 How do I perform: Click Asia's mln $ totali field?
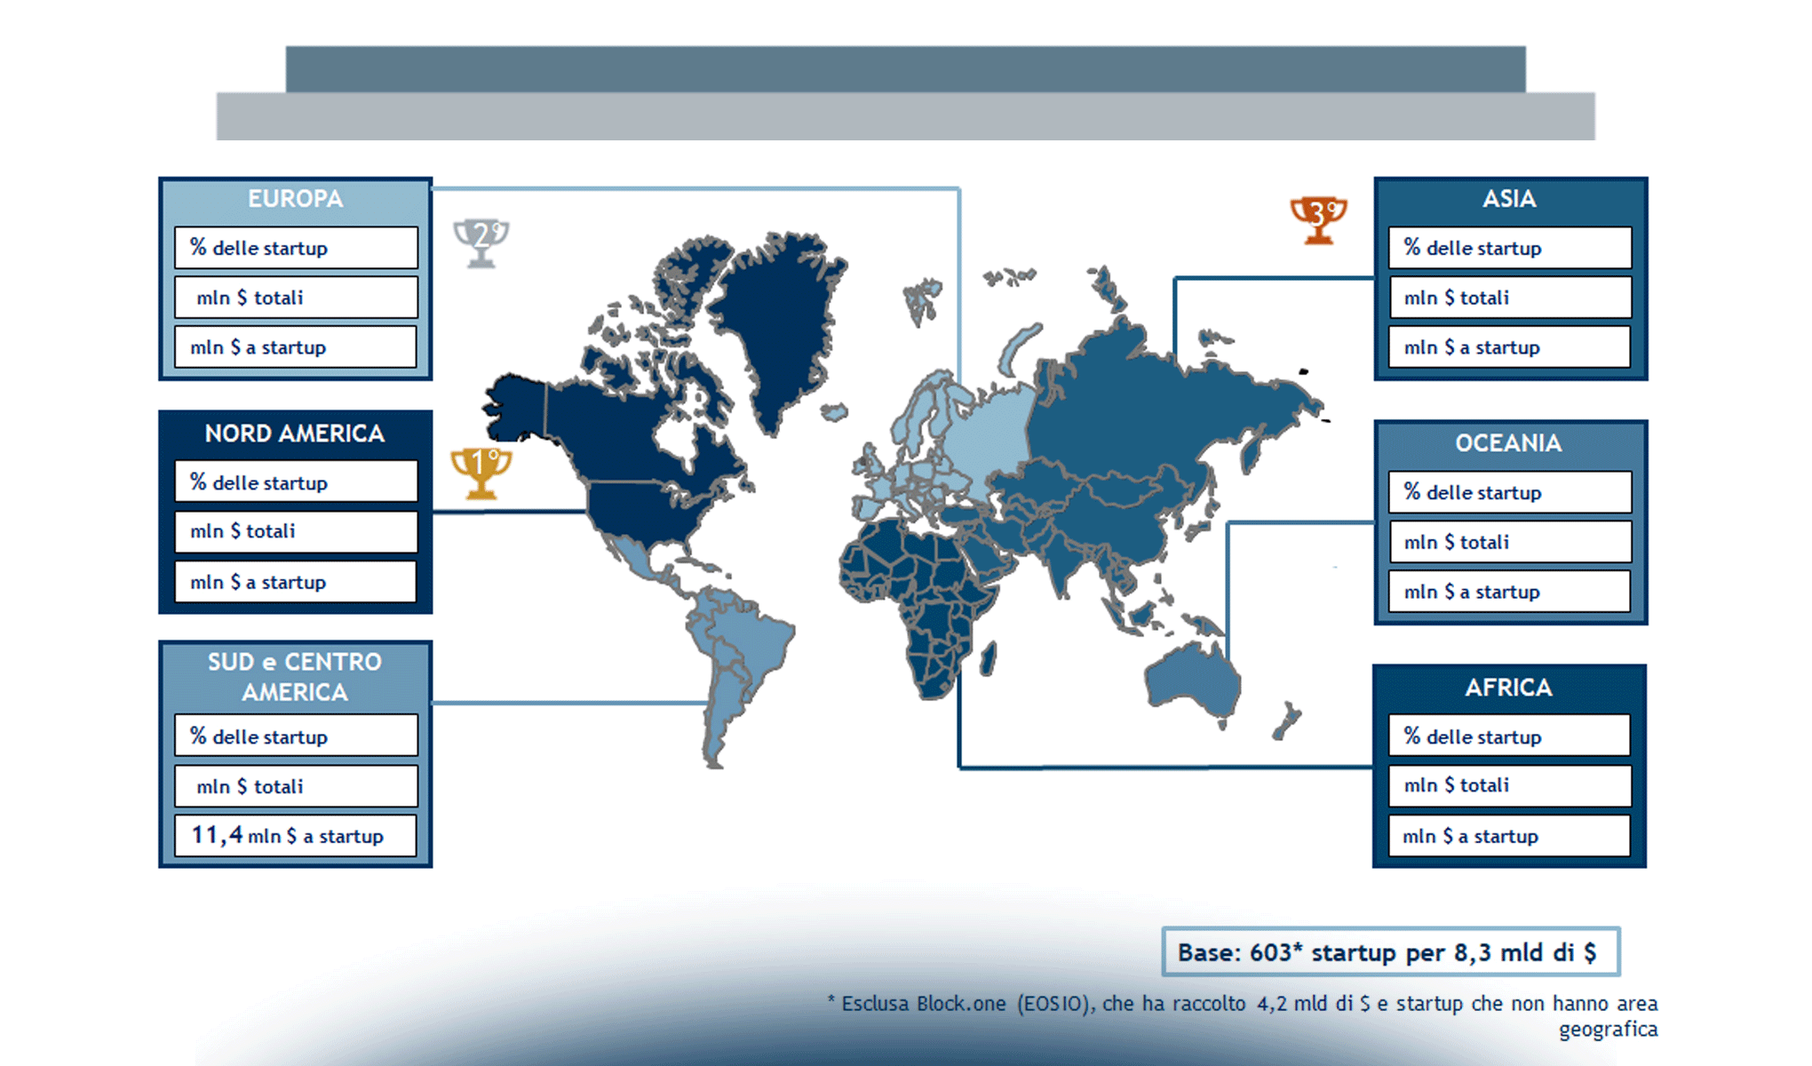point(1509,298)
